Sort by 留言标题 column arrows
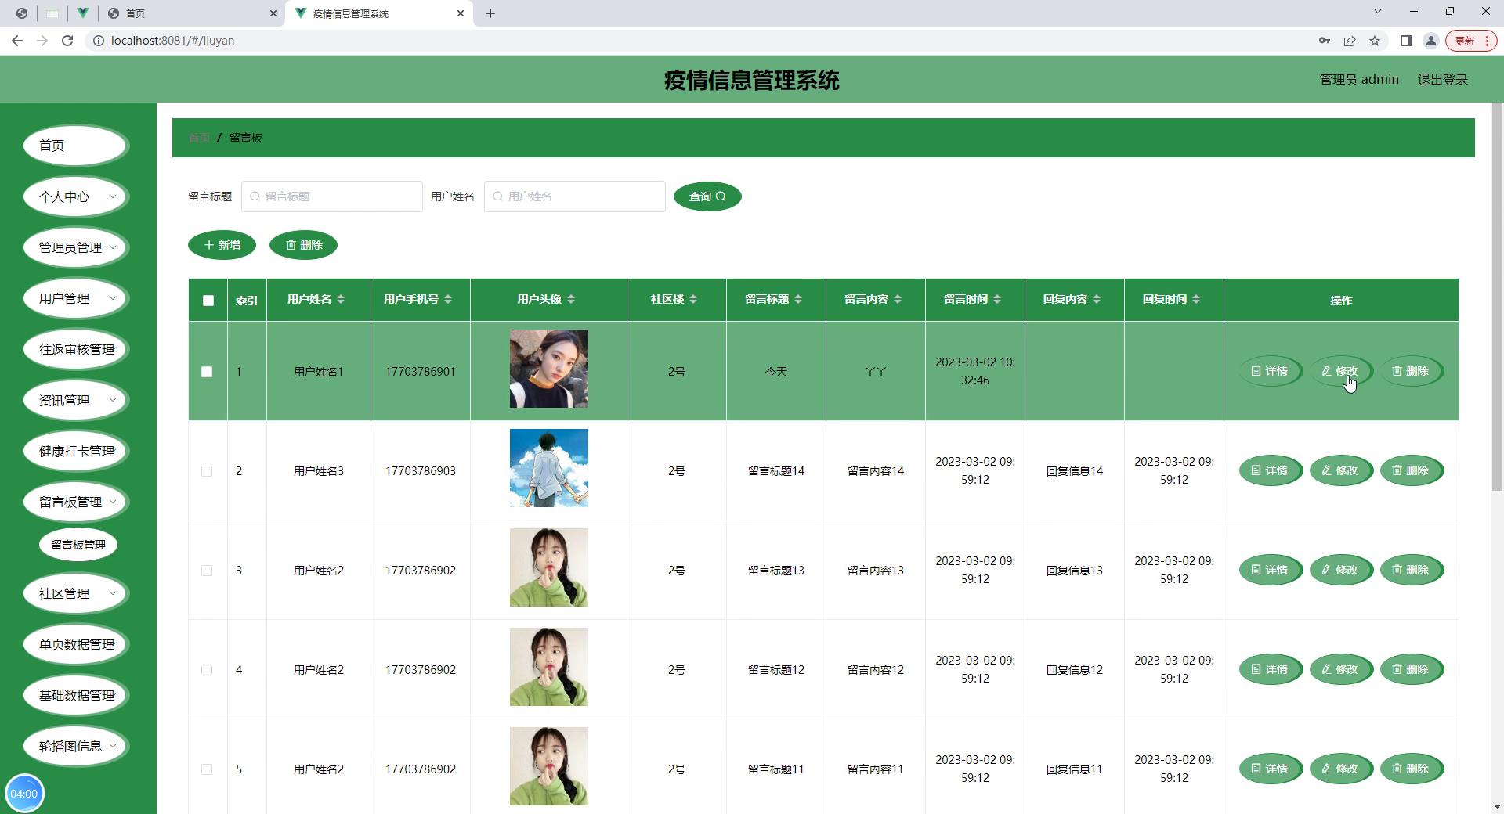The height and width of the screenshot is (814, 1504). [x=798, y=299]
